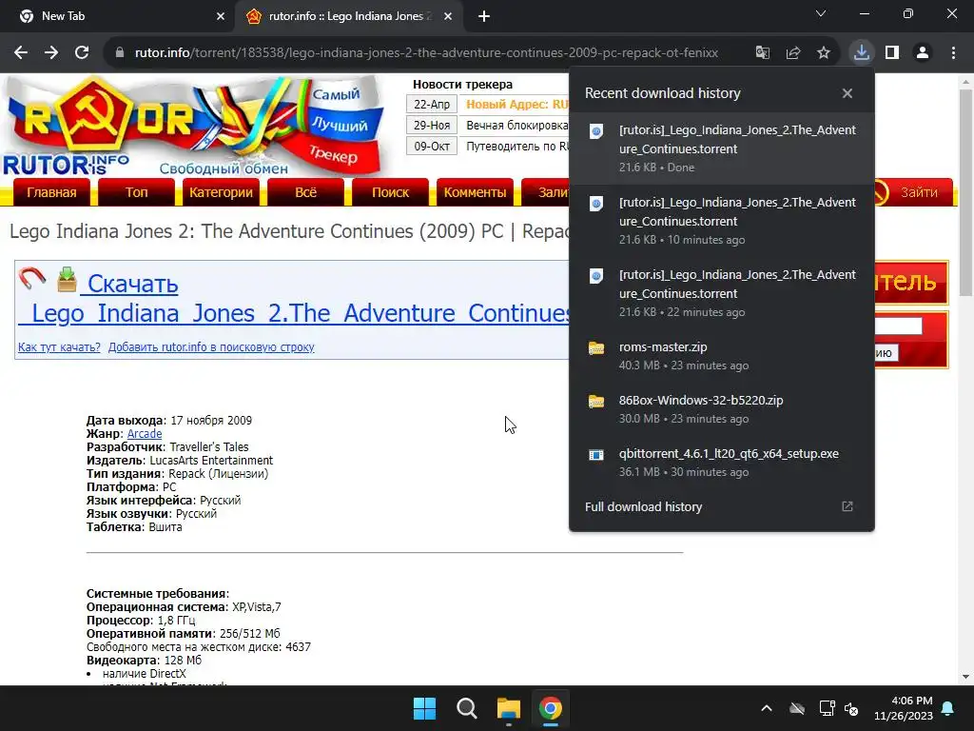The width and height of the screenshot is (974, 731).
Task: Open the Chrome side panel
Action: (x=892, y=53)
